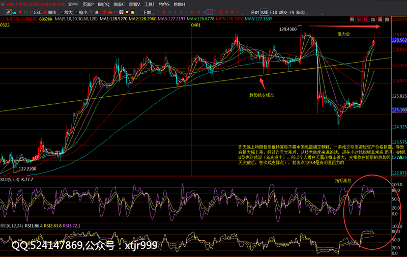407x257 pixels.
Task: Click the KDJ(5,3,3) indicator label
Action: click(10, 179)
